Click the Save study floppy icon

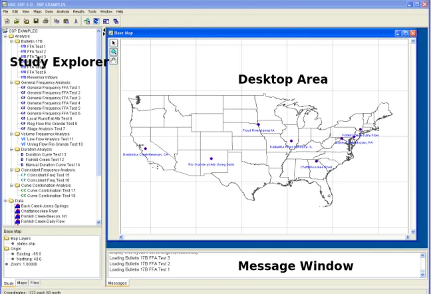pos(36,21)
